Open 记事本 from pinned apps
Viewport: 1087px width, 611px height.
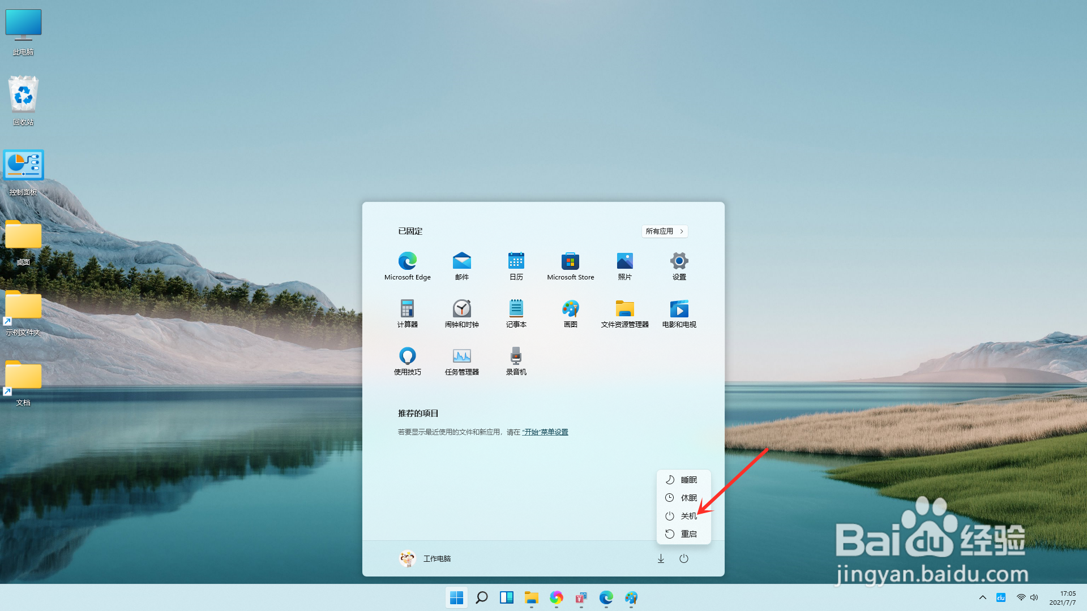point(516,313)
